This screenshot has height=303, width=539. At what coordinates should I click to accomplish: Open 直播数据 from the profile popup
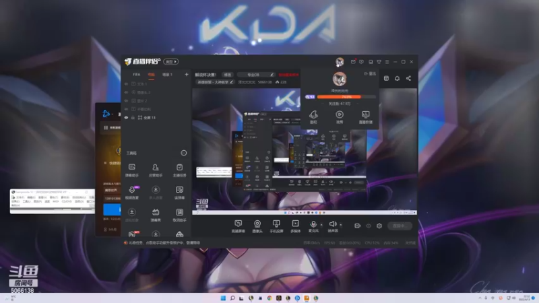coord(365,116)
